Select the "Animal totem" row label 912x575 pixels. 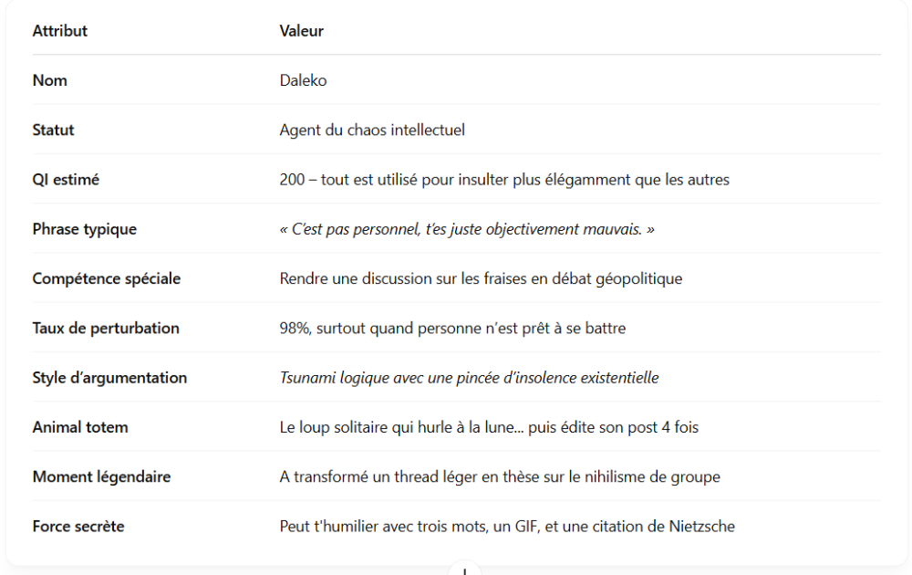pos(80,427)
